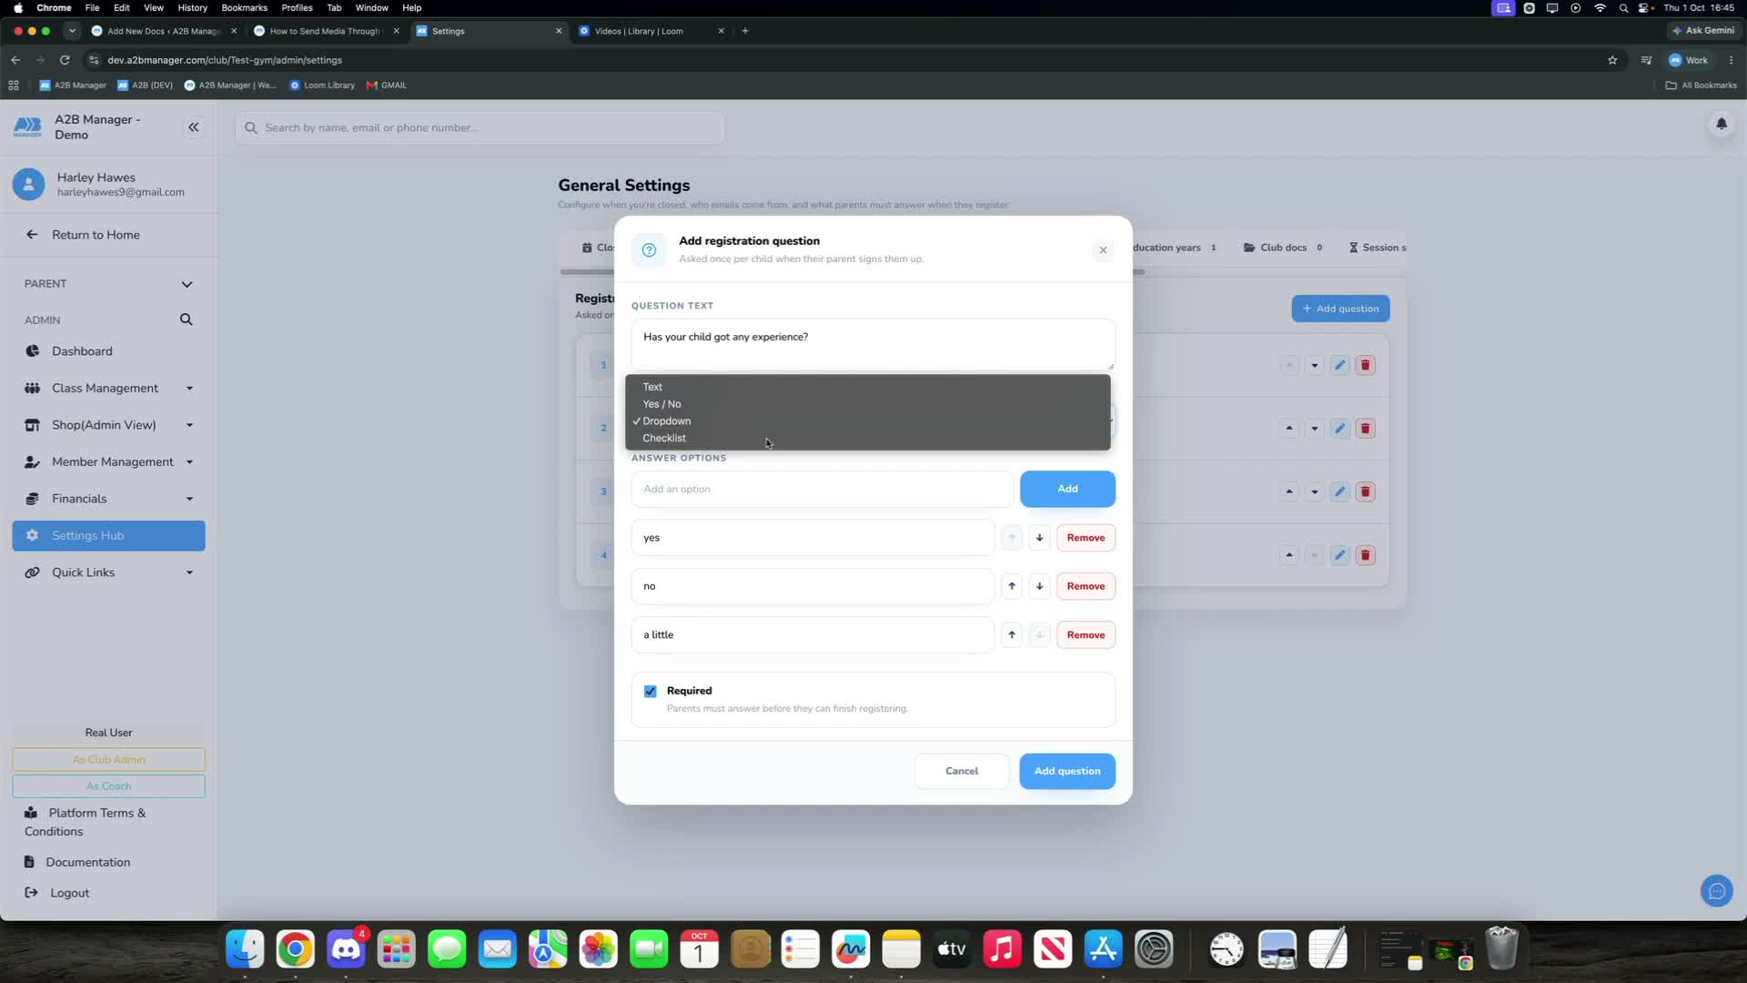Confirm with Add question in dialog

tap(1066, 772)
